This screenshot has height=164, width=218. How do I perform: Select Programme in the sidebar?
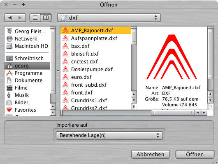(27, 73)
